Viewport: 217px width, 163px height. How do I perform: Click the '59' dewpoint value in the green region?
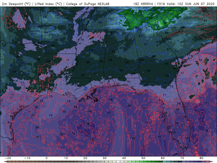click(x=151, y=18)
